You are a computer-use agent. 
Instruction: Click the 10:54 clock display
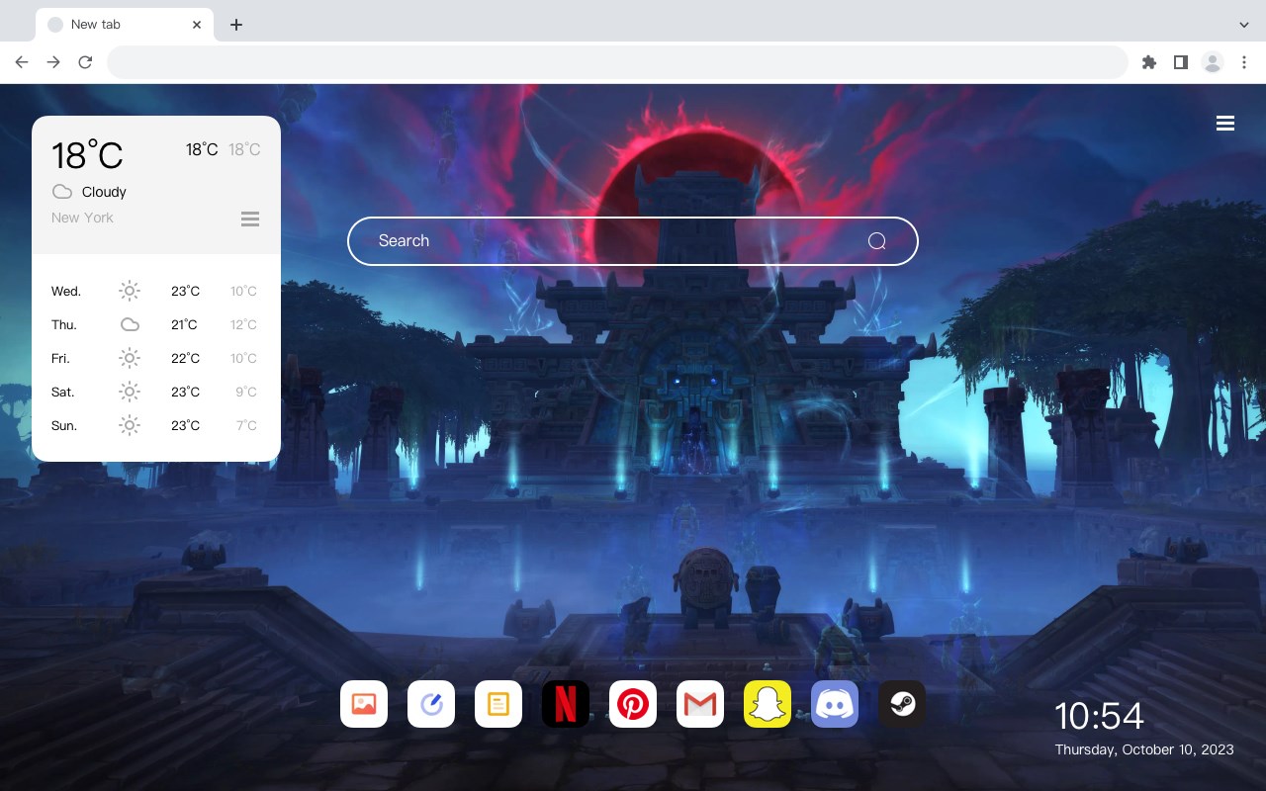(x=1099, y=716)
